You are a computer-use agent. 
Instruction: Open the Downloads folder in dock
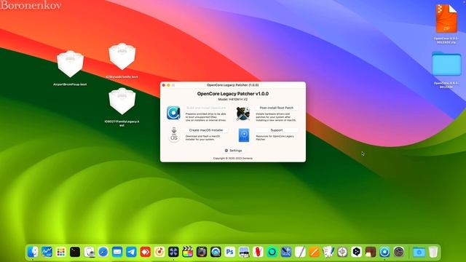(419, 252)
